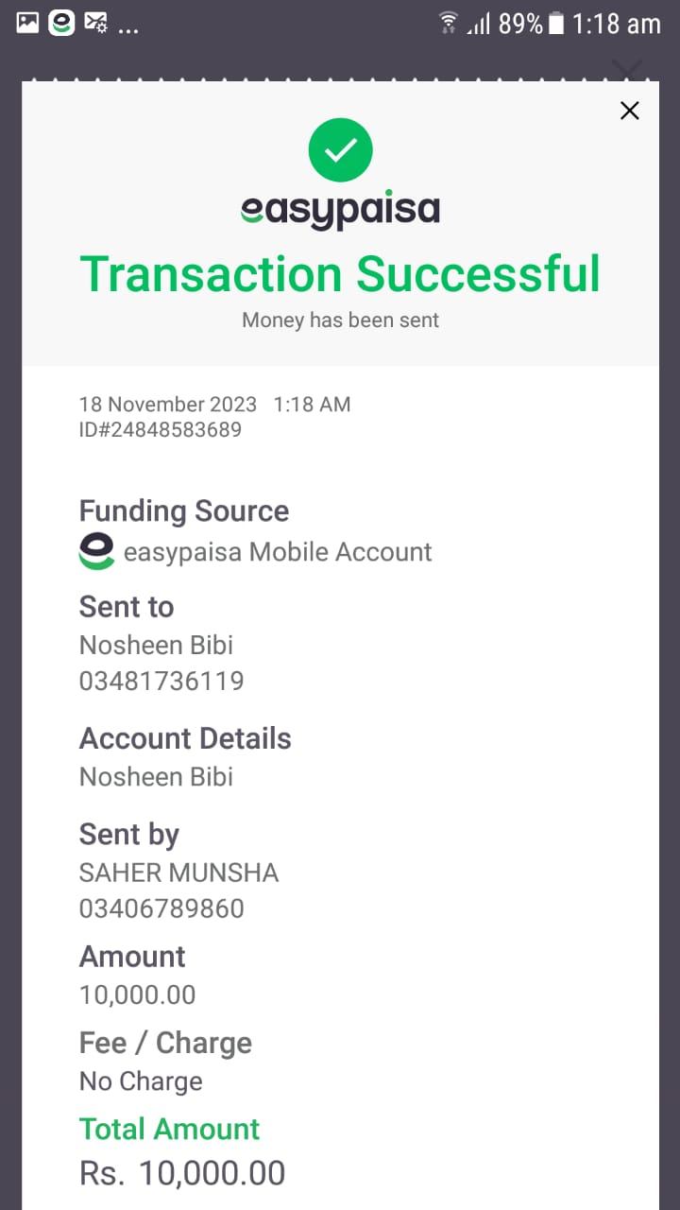Screen dimensions: 680x1210
Task: Tap the third notification icon in status bar
Action: tap(95, 23)
